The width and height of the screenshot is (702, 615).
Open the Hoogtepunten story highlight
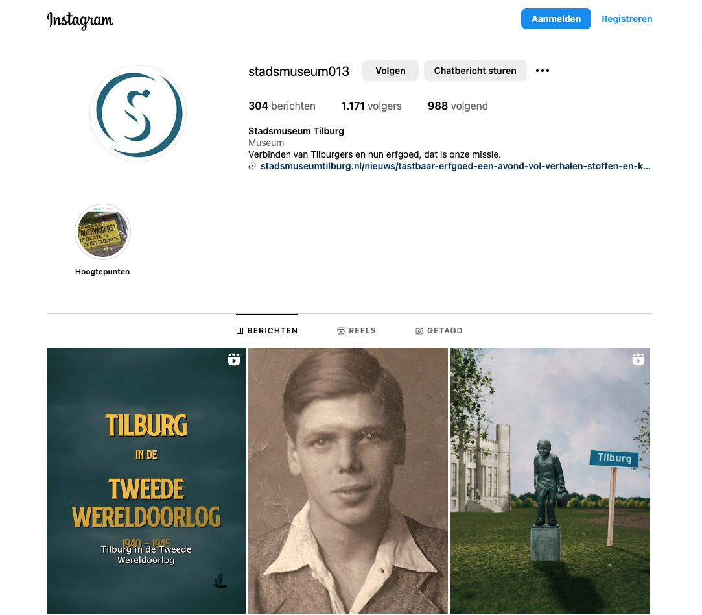[102, 232]
